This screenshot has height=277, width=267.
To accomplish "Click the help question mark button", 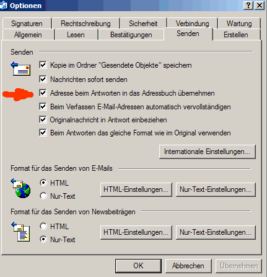I will [x=248, y=6].
